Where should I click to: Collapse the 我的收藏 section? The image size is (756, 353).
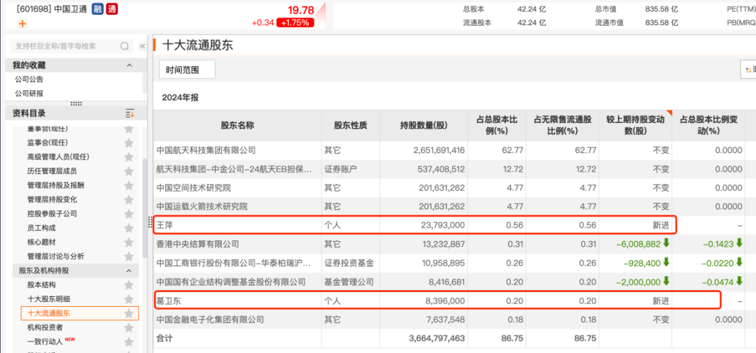(x=129, y=65)
